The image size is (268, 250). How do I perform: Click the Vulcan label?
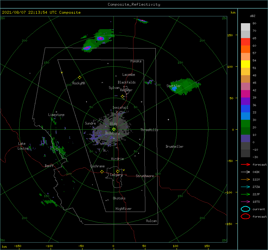point(151,221)
